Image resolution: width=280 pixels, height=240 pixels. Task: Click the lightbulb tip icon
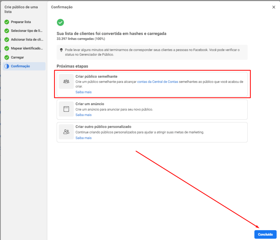[x=61, y=50]
